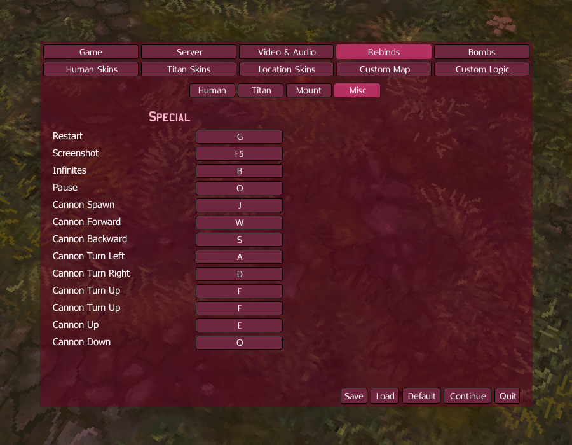Switch to the Custom Logic tab
Image resolution: width=572 pixels, height=445 pixels.
pyautogui.click(x=481, y=69)
